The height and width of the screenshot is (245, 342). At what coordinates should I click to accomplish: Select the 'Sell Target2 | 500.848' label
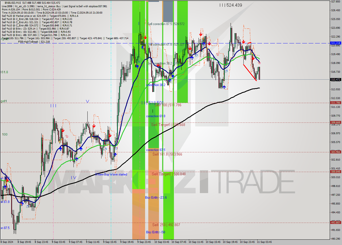pyautogui.click(x=169, y=174)
